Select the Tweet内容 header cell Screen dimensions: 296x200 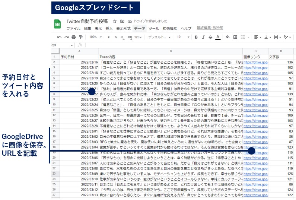171,57
